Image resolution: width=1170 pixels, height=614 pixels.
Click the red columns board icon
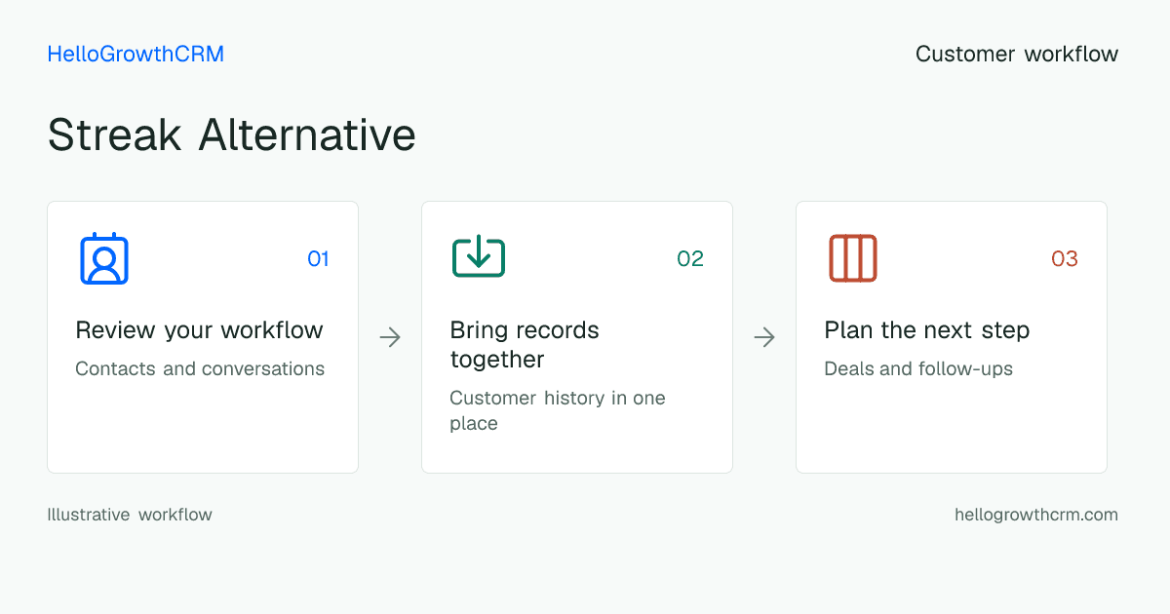pyautogui.click(x=853, y=258)
